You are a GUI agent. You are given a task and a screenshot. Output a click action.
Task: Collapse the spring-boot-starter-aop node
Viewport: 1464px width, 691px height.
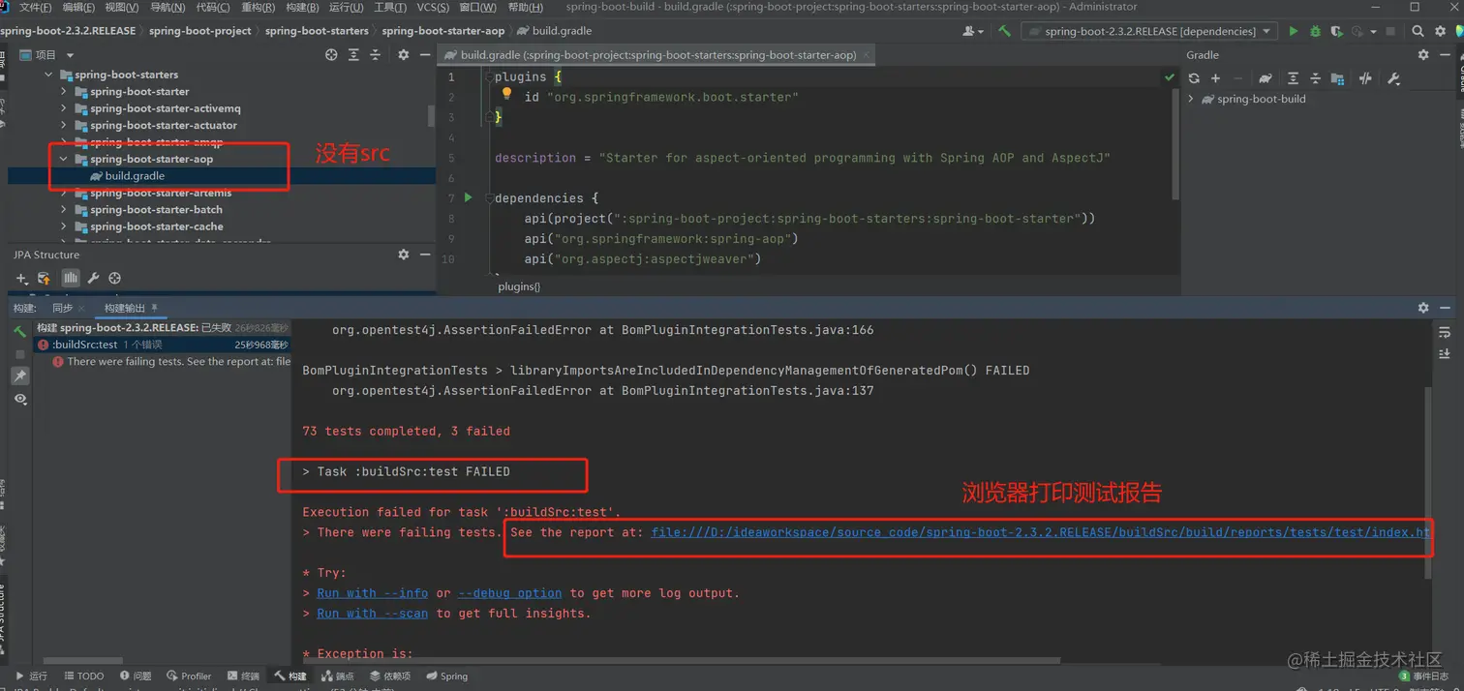(x=64, y=159)
